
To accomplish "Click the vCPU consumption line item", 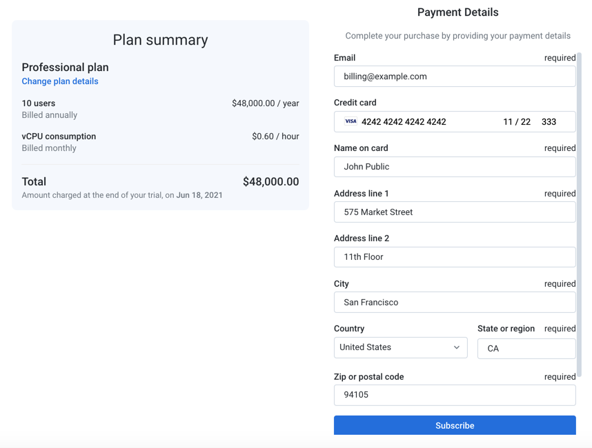I will point(59,136).
